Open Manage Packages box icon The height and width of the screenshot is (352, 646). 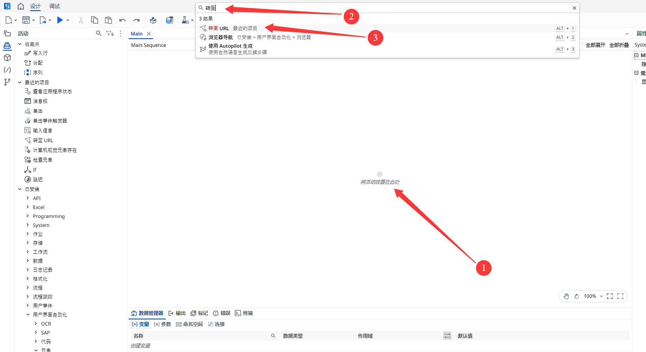pos(153,20)
